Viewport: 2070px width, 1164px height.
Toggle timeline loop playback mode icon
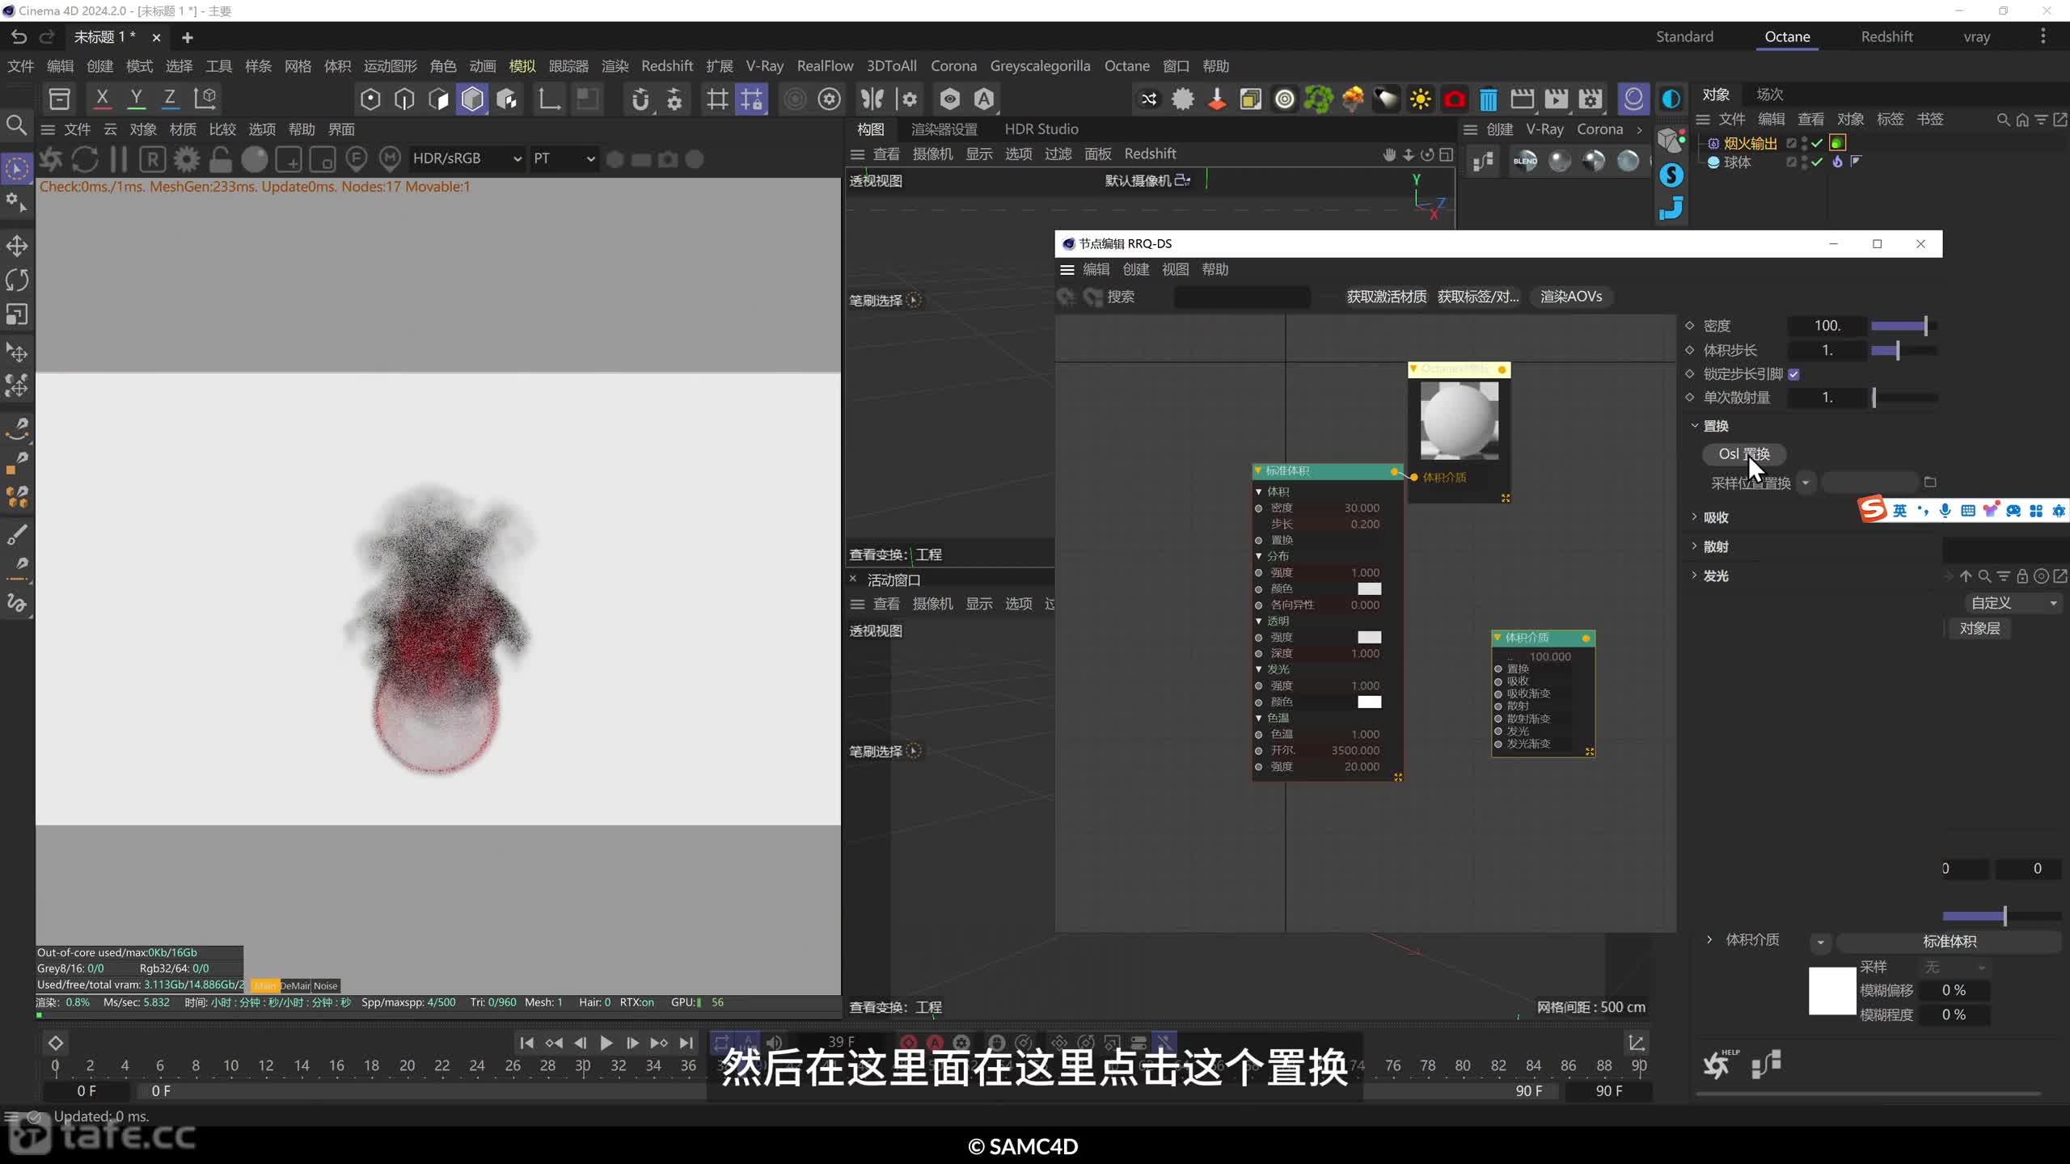coord(721,1043)
